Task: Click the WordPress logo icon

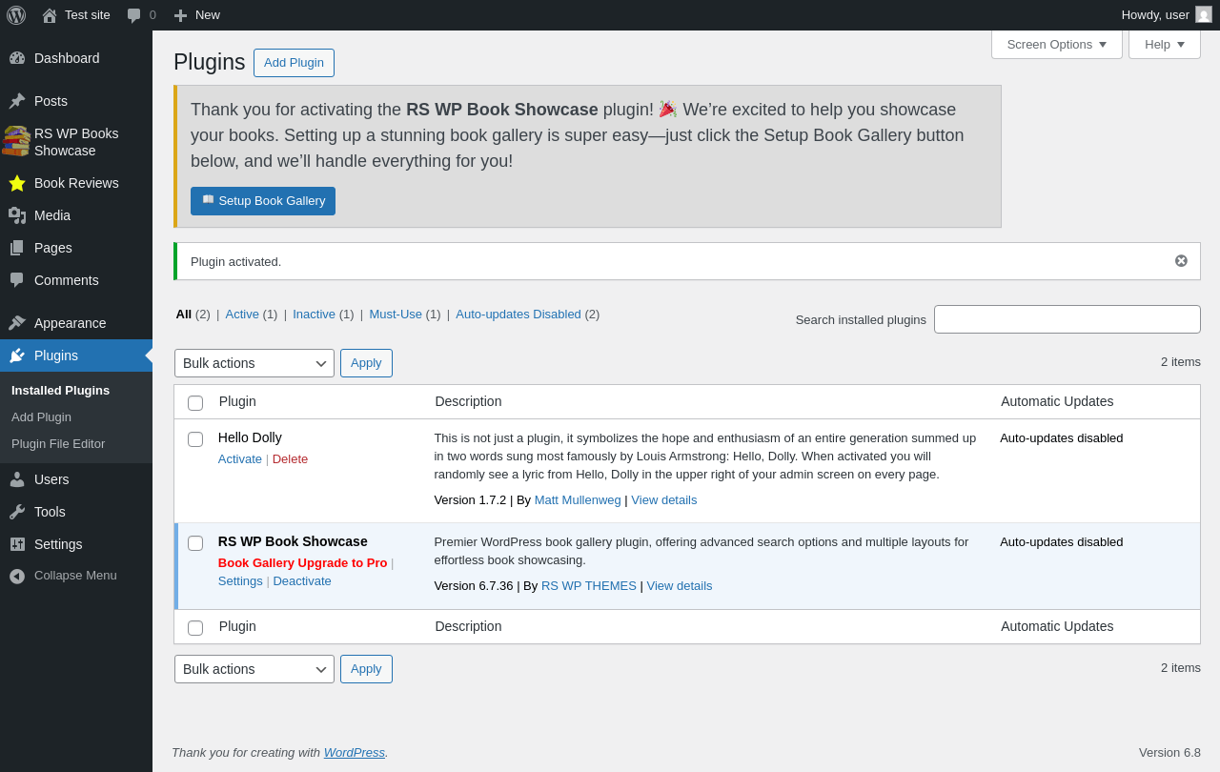Action: click(x=16, y=15)
